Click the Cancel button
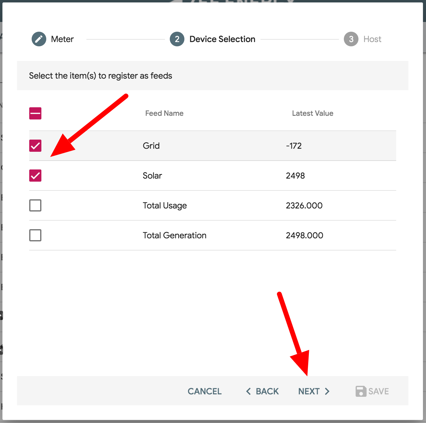This screenshot has height=423, width=426. tap(204, 391)
